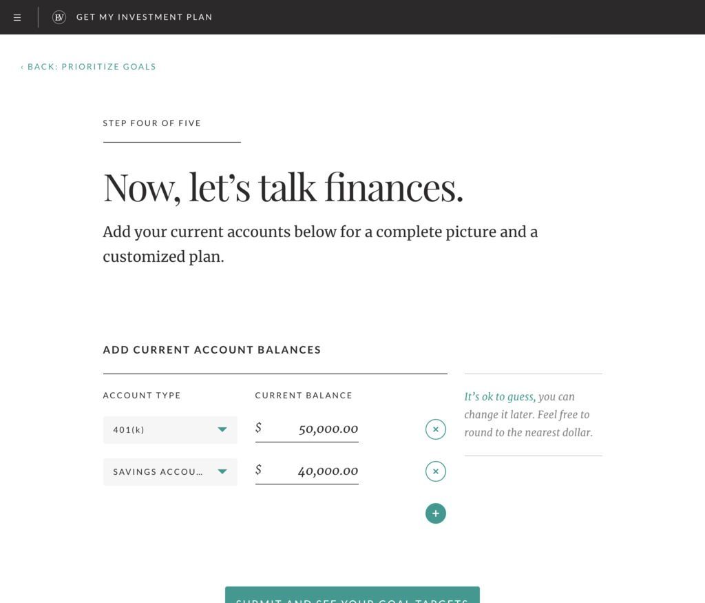Add another account with the plus button
705x603 pixels.
coord(435,513)
